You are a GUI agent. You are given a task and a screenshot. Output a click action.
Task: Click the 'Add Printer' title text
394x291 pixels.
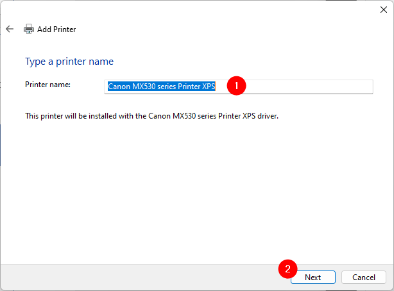pos(56,29)
